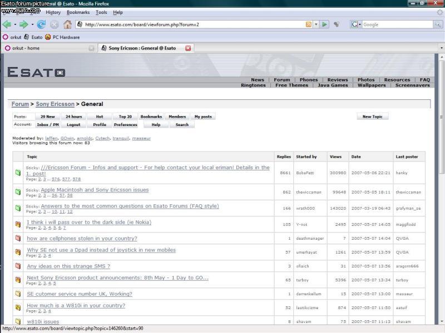Viewport: 445px width, 333px height.
Task: Open the My posts button
Action: 203,117
